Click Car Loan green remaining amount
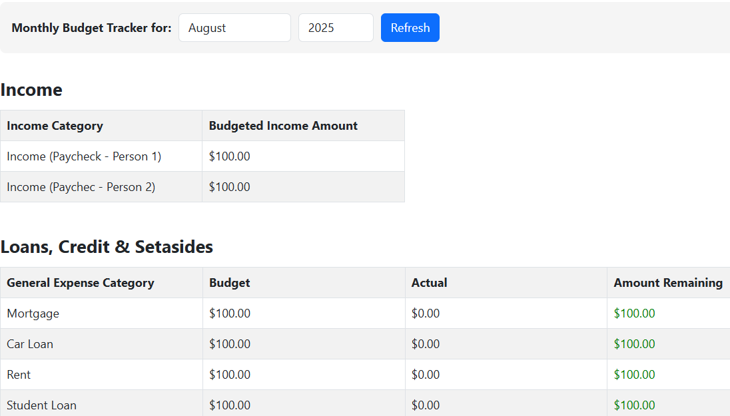This screenshot has height=416, width=730. (x=634, y=344)
